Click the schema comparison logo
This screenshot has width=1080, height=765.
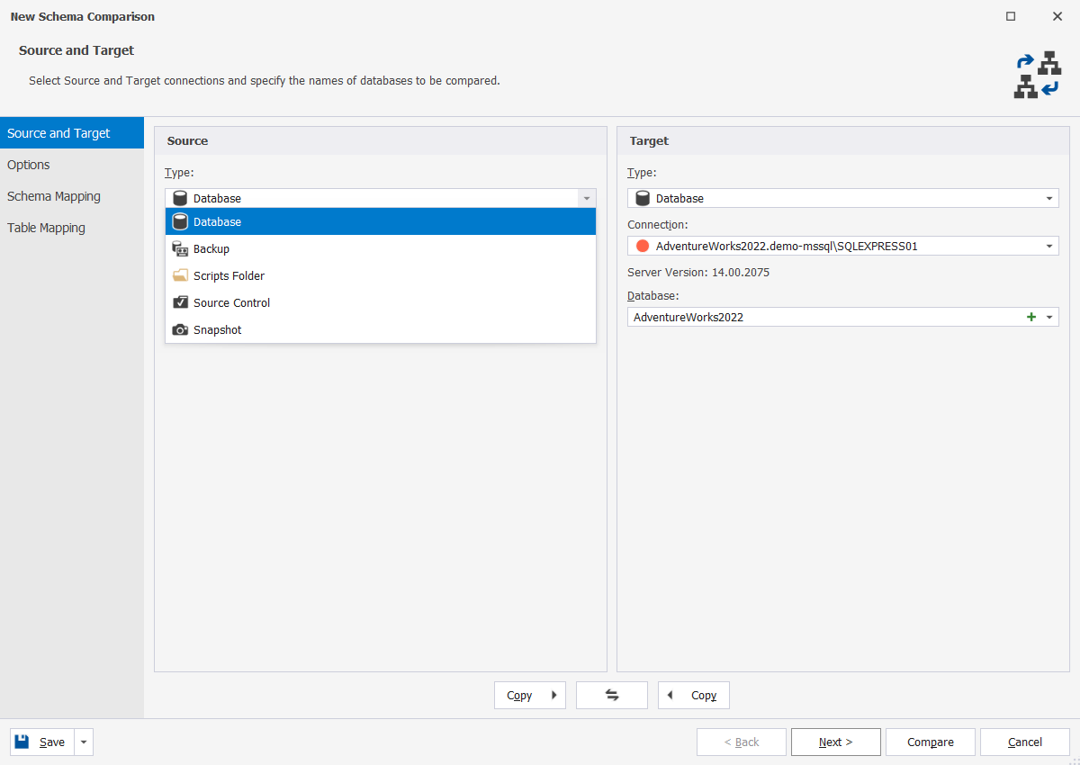point(1037,76)
